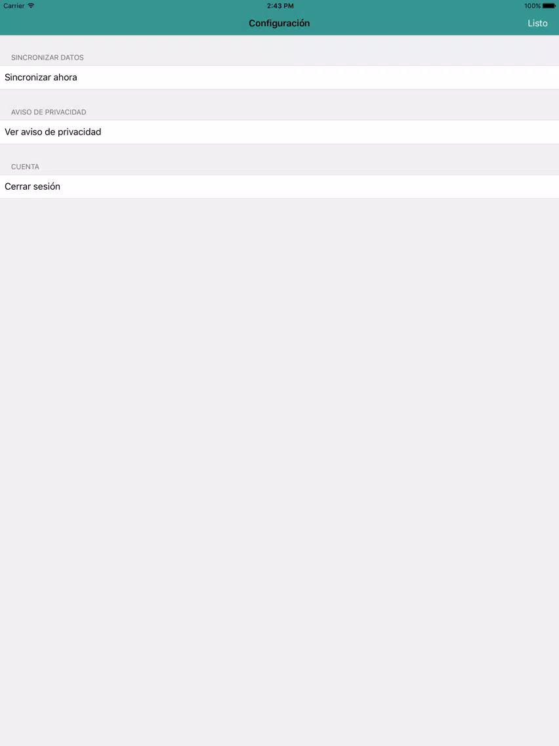This screenshot has width=559, height=746.
Task: Tap the word 'privacidad' in the notice row
Action: (79, 132)
